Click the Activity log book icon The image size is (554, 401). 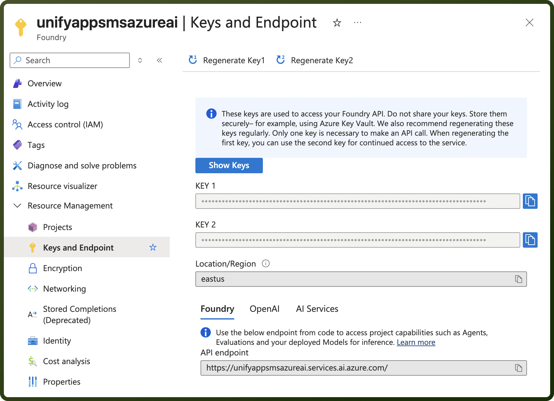pyautogui.click(x=17, y=104)
